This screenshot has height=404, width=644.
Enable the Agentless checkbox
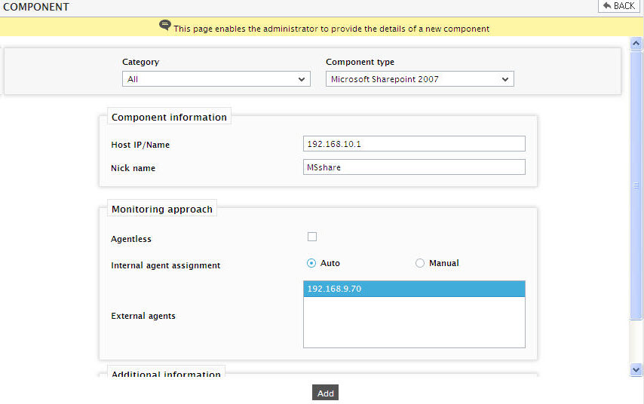[x=312, y=237]
